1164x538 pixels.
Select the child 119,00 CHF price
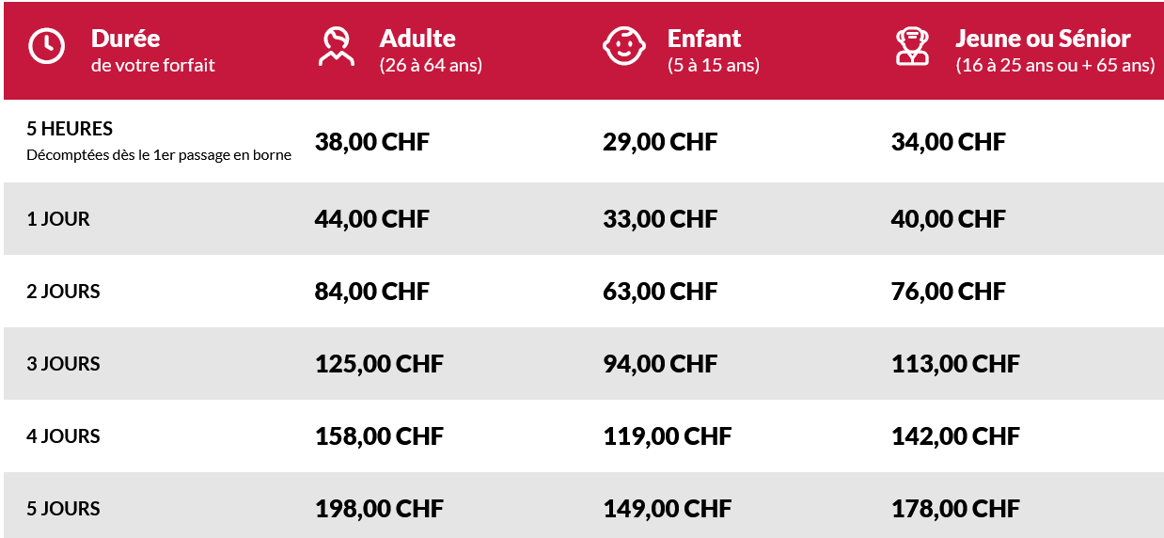coord(667,436)
